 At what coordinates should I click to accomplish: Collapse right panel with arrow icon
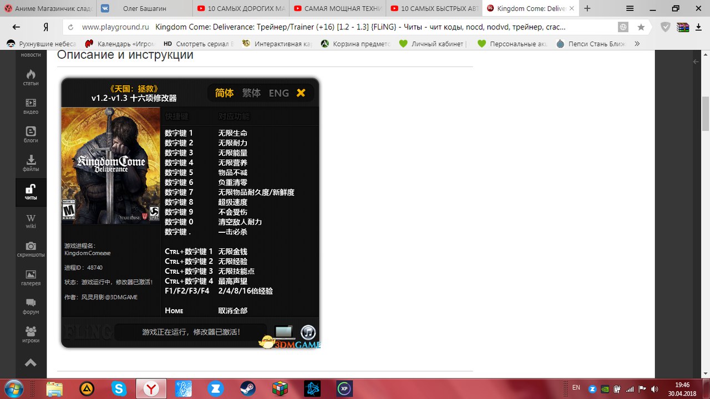coord(696,62)
